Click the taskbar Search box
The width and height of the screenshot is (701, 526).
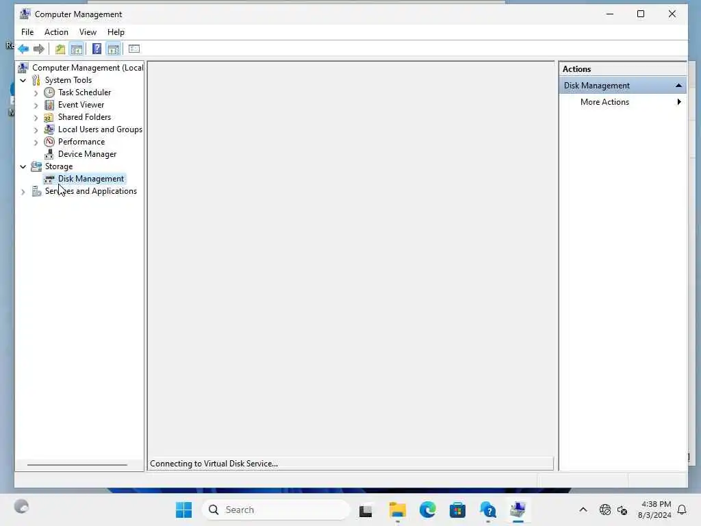pyautogui.click(x=276, y=510)
